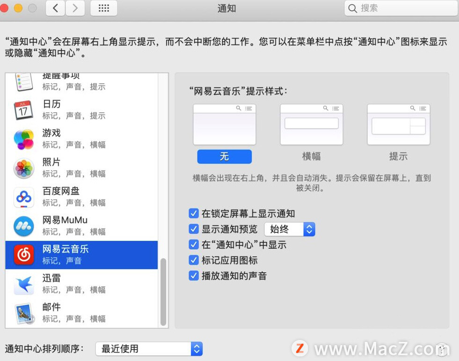459x361 pixels.
Task: Click the Photos app icon
Action: [x=24, y=168]
